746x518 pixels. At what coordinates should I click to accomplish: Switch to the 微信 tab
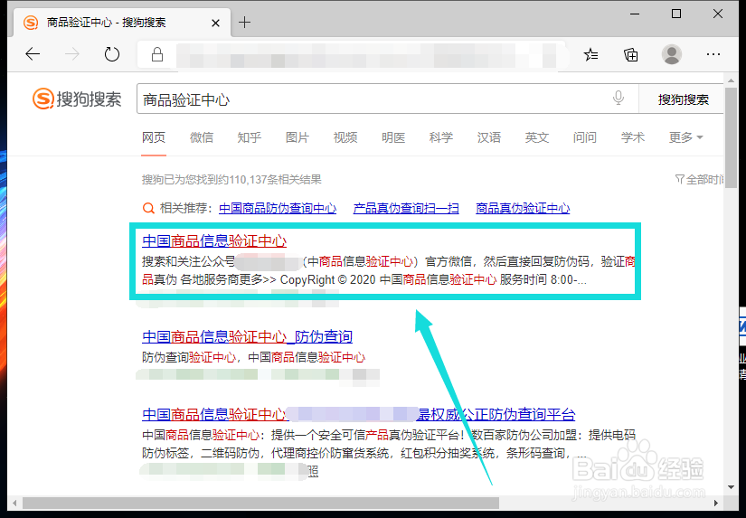202,137
